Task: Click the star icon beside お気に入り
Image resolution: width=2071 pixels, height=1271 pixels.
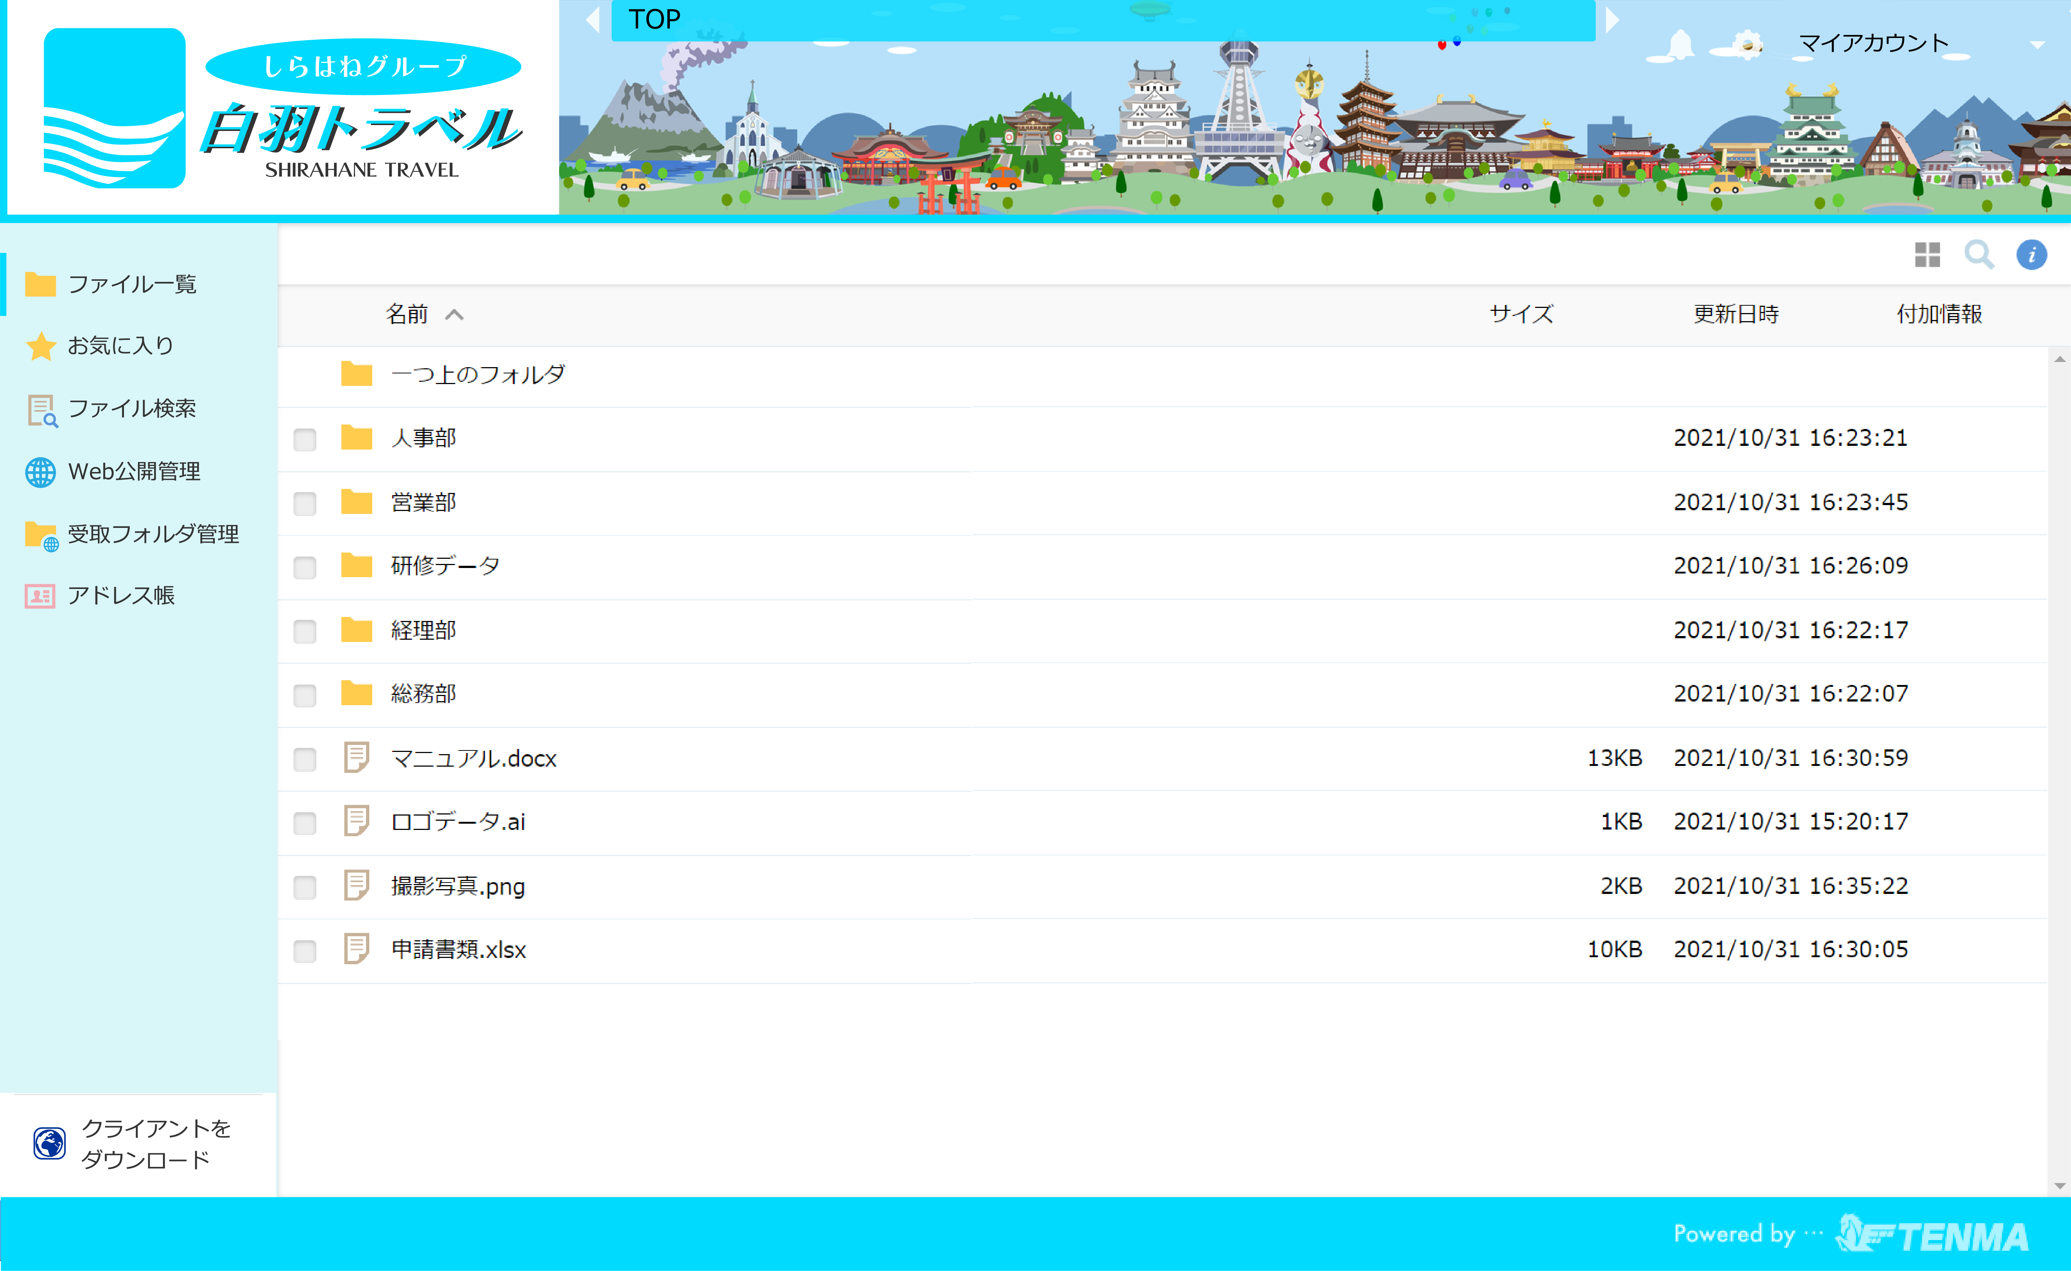Action: (x=40, y=345)
